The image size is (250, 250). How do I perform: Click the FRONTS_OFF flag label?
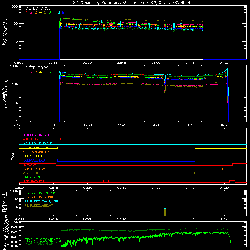33,177
